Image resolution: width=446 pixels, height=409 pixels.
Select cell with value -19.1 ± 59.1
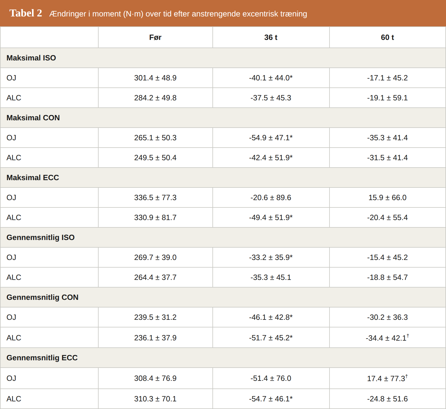point(387,98)
